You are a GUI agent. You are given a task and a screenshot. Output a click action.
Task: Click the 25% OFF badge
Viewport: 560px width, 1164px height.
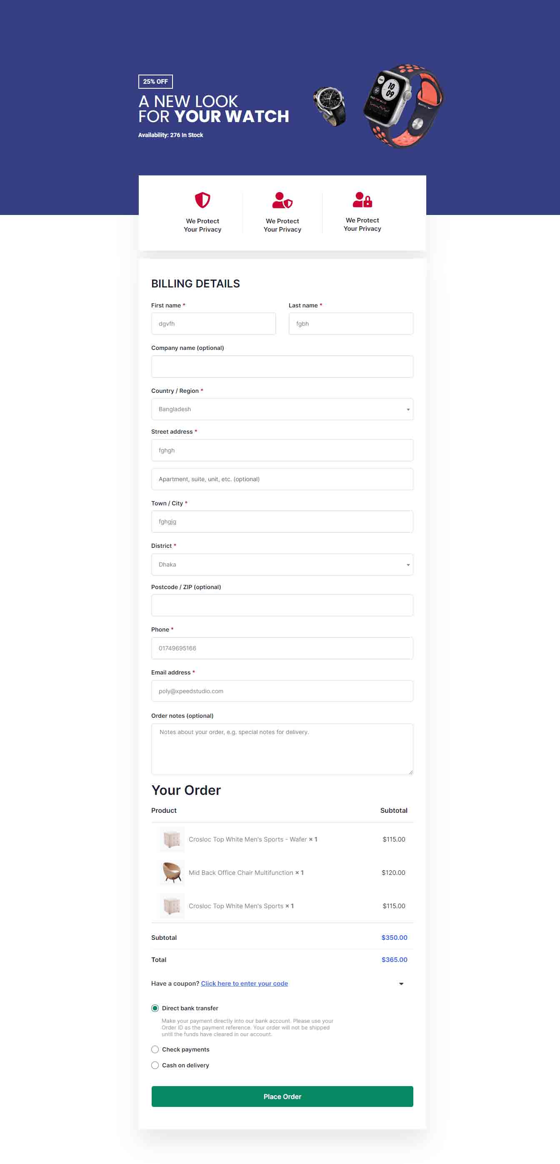155,81
